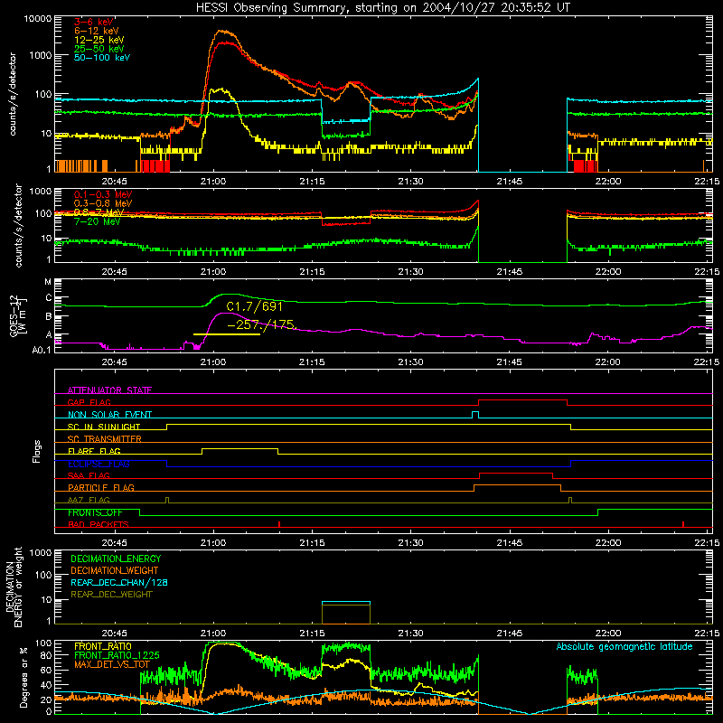The height and width of the screenshot is (723, 723).
Task: Click the "M" class tick in the GOES panel
Action: tap(48, 282)
